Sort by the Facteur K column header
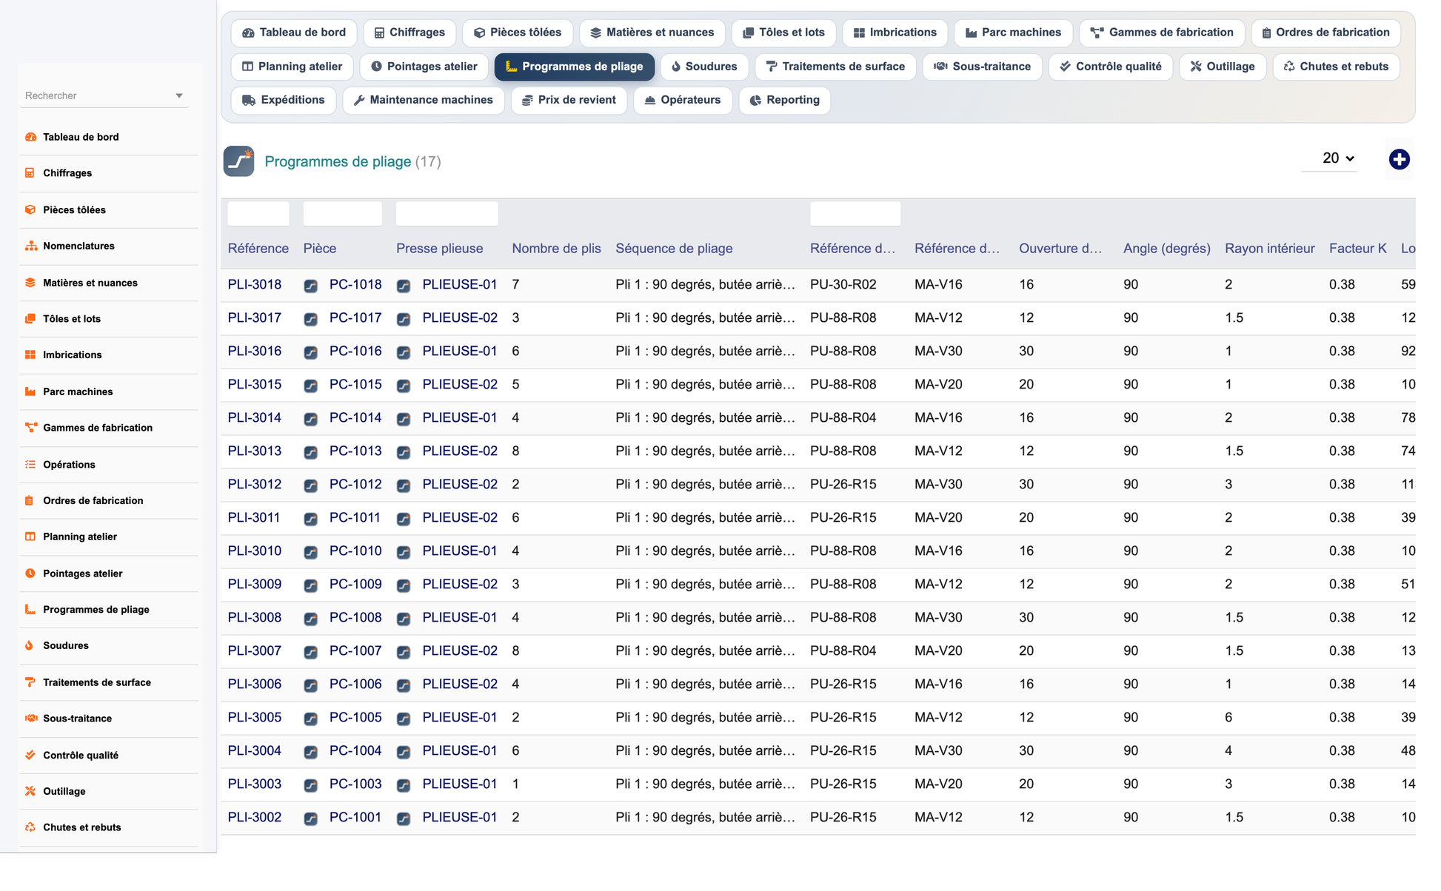The height and width of the screenshot is (891, 1441). [x=1358, y=249]
